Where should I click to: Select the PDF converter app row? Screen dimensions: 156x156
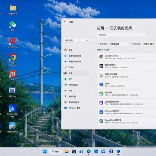pyautogui.click(x=127, y=75)
